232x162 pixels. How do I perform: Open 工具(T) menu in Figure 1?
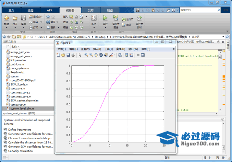click(109, 49)
